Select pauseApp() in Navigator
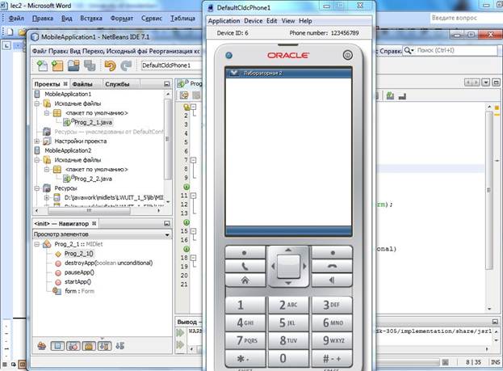This screenshot has height=371, width=503. [79, 272]
